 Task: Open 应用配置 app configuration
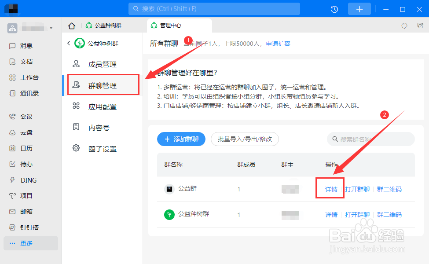[103, 106]
